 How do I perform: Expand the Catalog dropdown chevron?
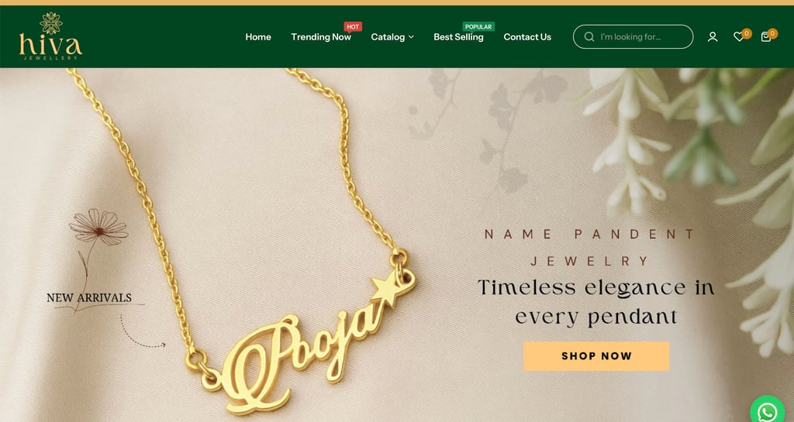pos(411,37)
